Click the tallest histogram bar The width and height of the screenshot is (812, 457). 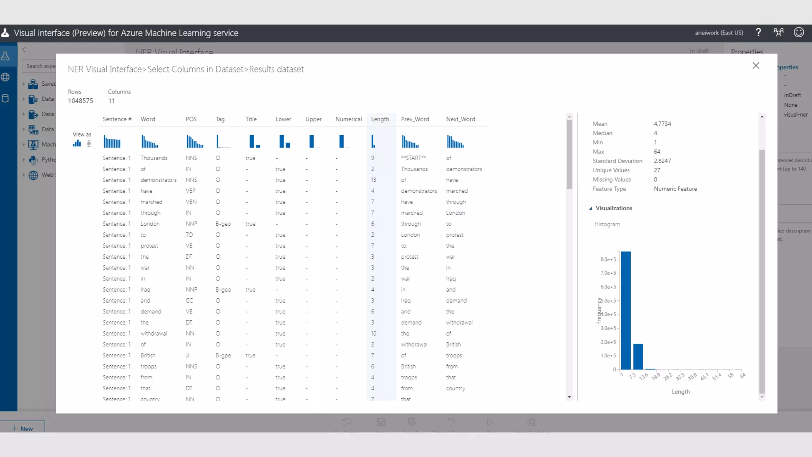626,310
